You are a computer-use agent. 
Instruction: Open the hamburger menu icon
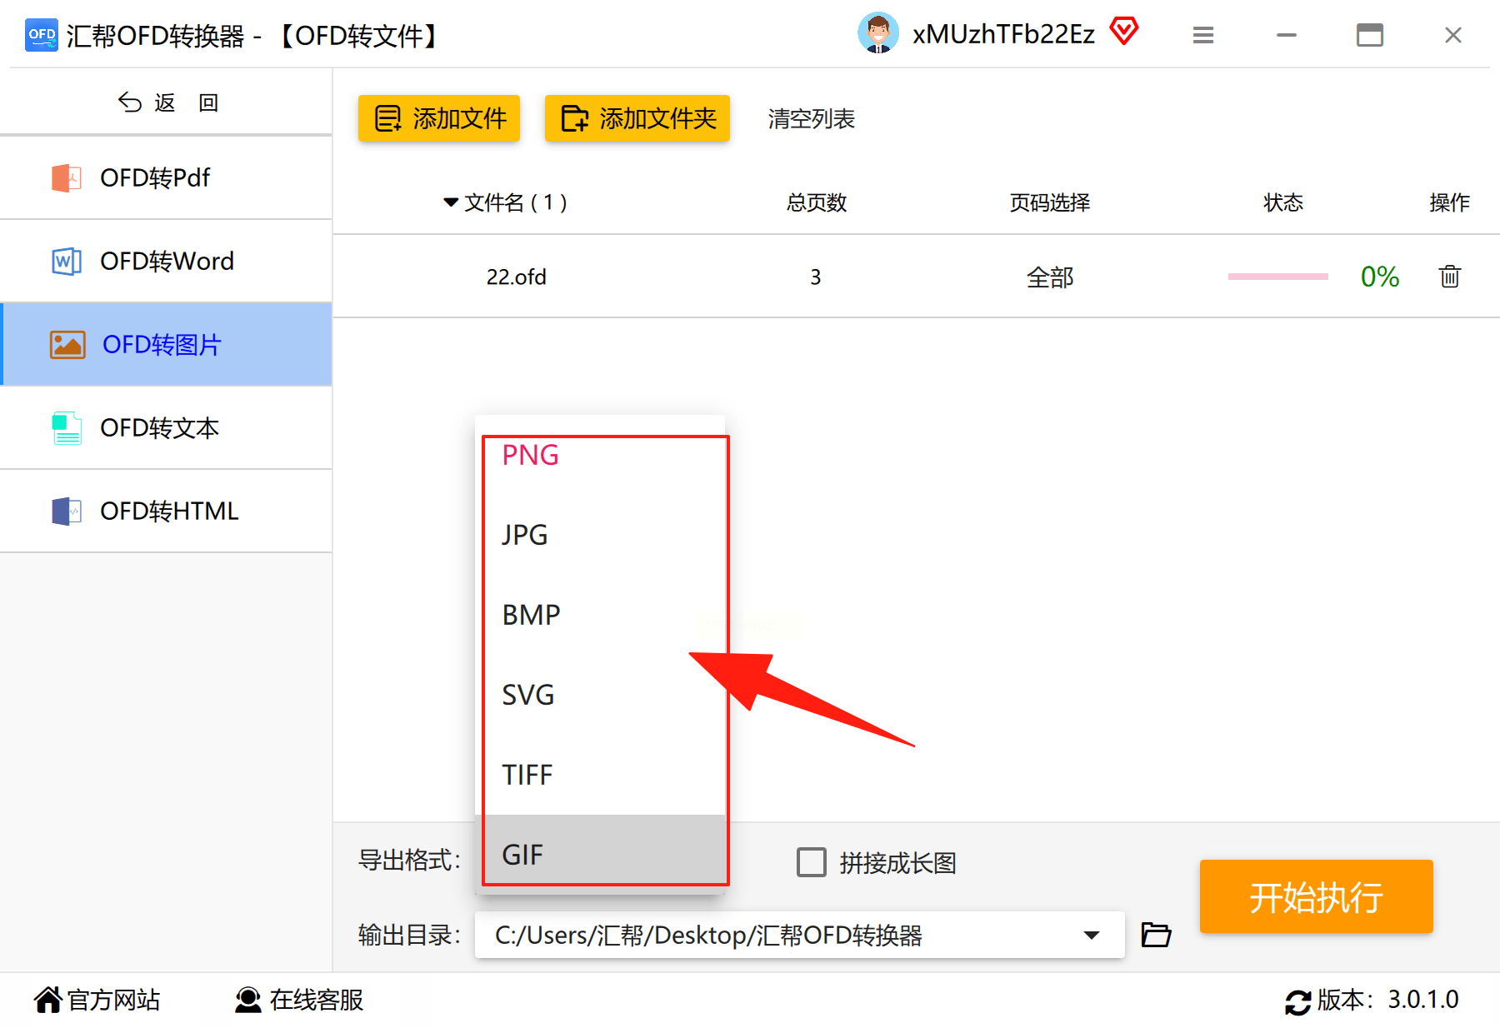[x=1202, y=35]
